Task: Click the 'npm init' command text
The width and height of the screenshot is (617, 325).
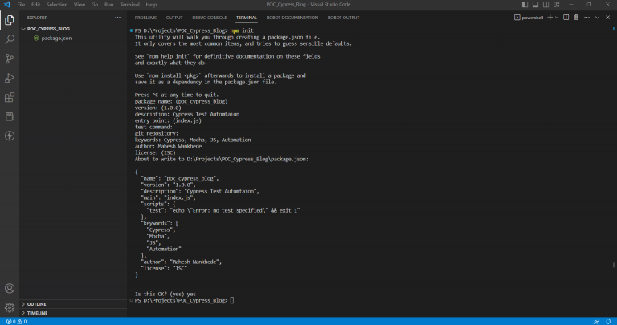Action: pos(242,30)
